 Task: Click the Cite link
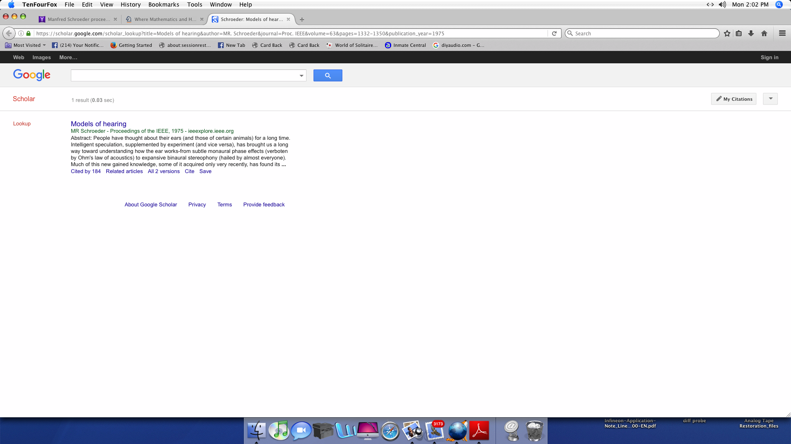tap(190, 171)
